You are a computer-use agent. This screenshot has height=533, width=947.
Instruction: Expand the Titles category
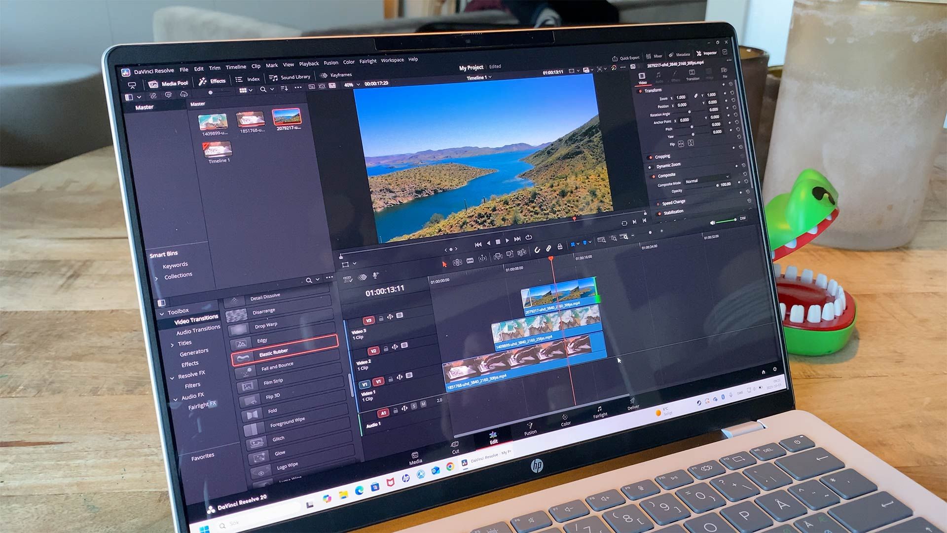pos(172,344)
